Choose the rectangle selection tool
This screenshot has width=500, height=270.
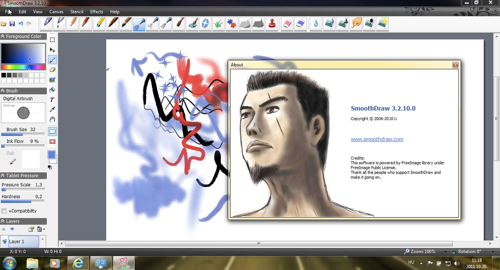[52, 40]
